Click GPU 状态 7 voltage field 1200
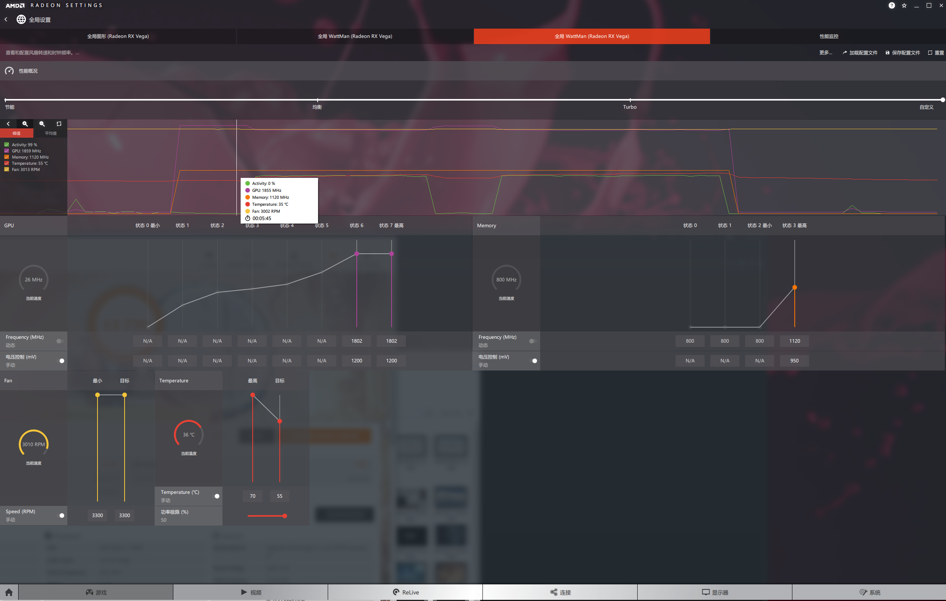This screenshot has width=946, height=601. point(391,360)
